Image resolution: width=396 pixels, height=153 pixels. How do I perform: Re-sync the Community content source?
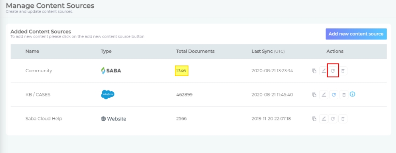pyautogui.click(x=333, y=71)
